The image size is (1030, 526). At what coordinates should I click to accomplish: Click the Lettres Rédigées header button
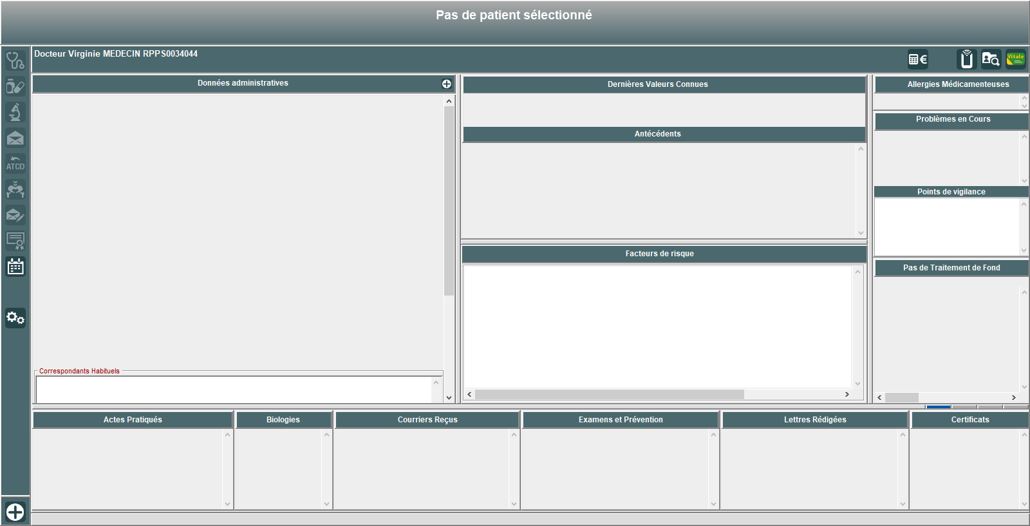pyautogui.click(x=814, y=420)
